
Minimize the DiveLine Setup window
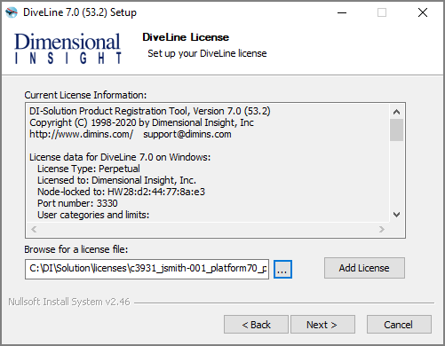pos(342,12)
